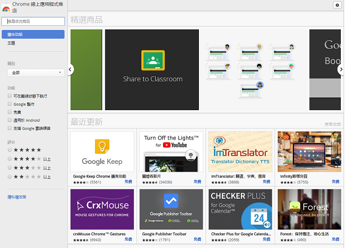Open the settings gear menu
Screen dimensions: 348x248
[337, 5]
